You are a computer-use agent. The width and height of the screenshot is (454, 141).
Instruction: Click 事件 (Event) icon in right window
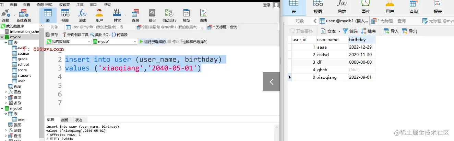[x=366, y=7]
